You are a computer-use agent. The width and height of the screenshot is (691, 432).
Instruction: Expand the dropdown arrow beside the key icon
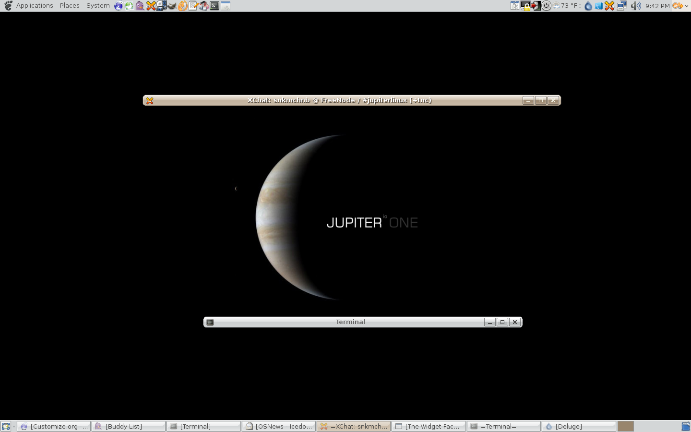click(x=687, y=6)
